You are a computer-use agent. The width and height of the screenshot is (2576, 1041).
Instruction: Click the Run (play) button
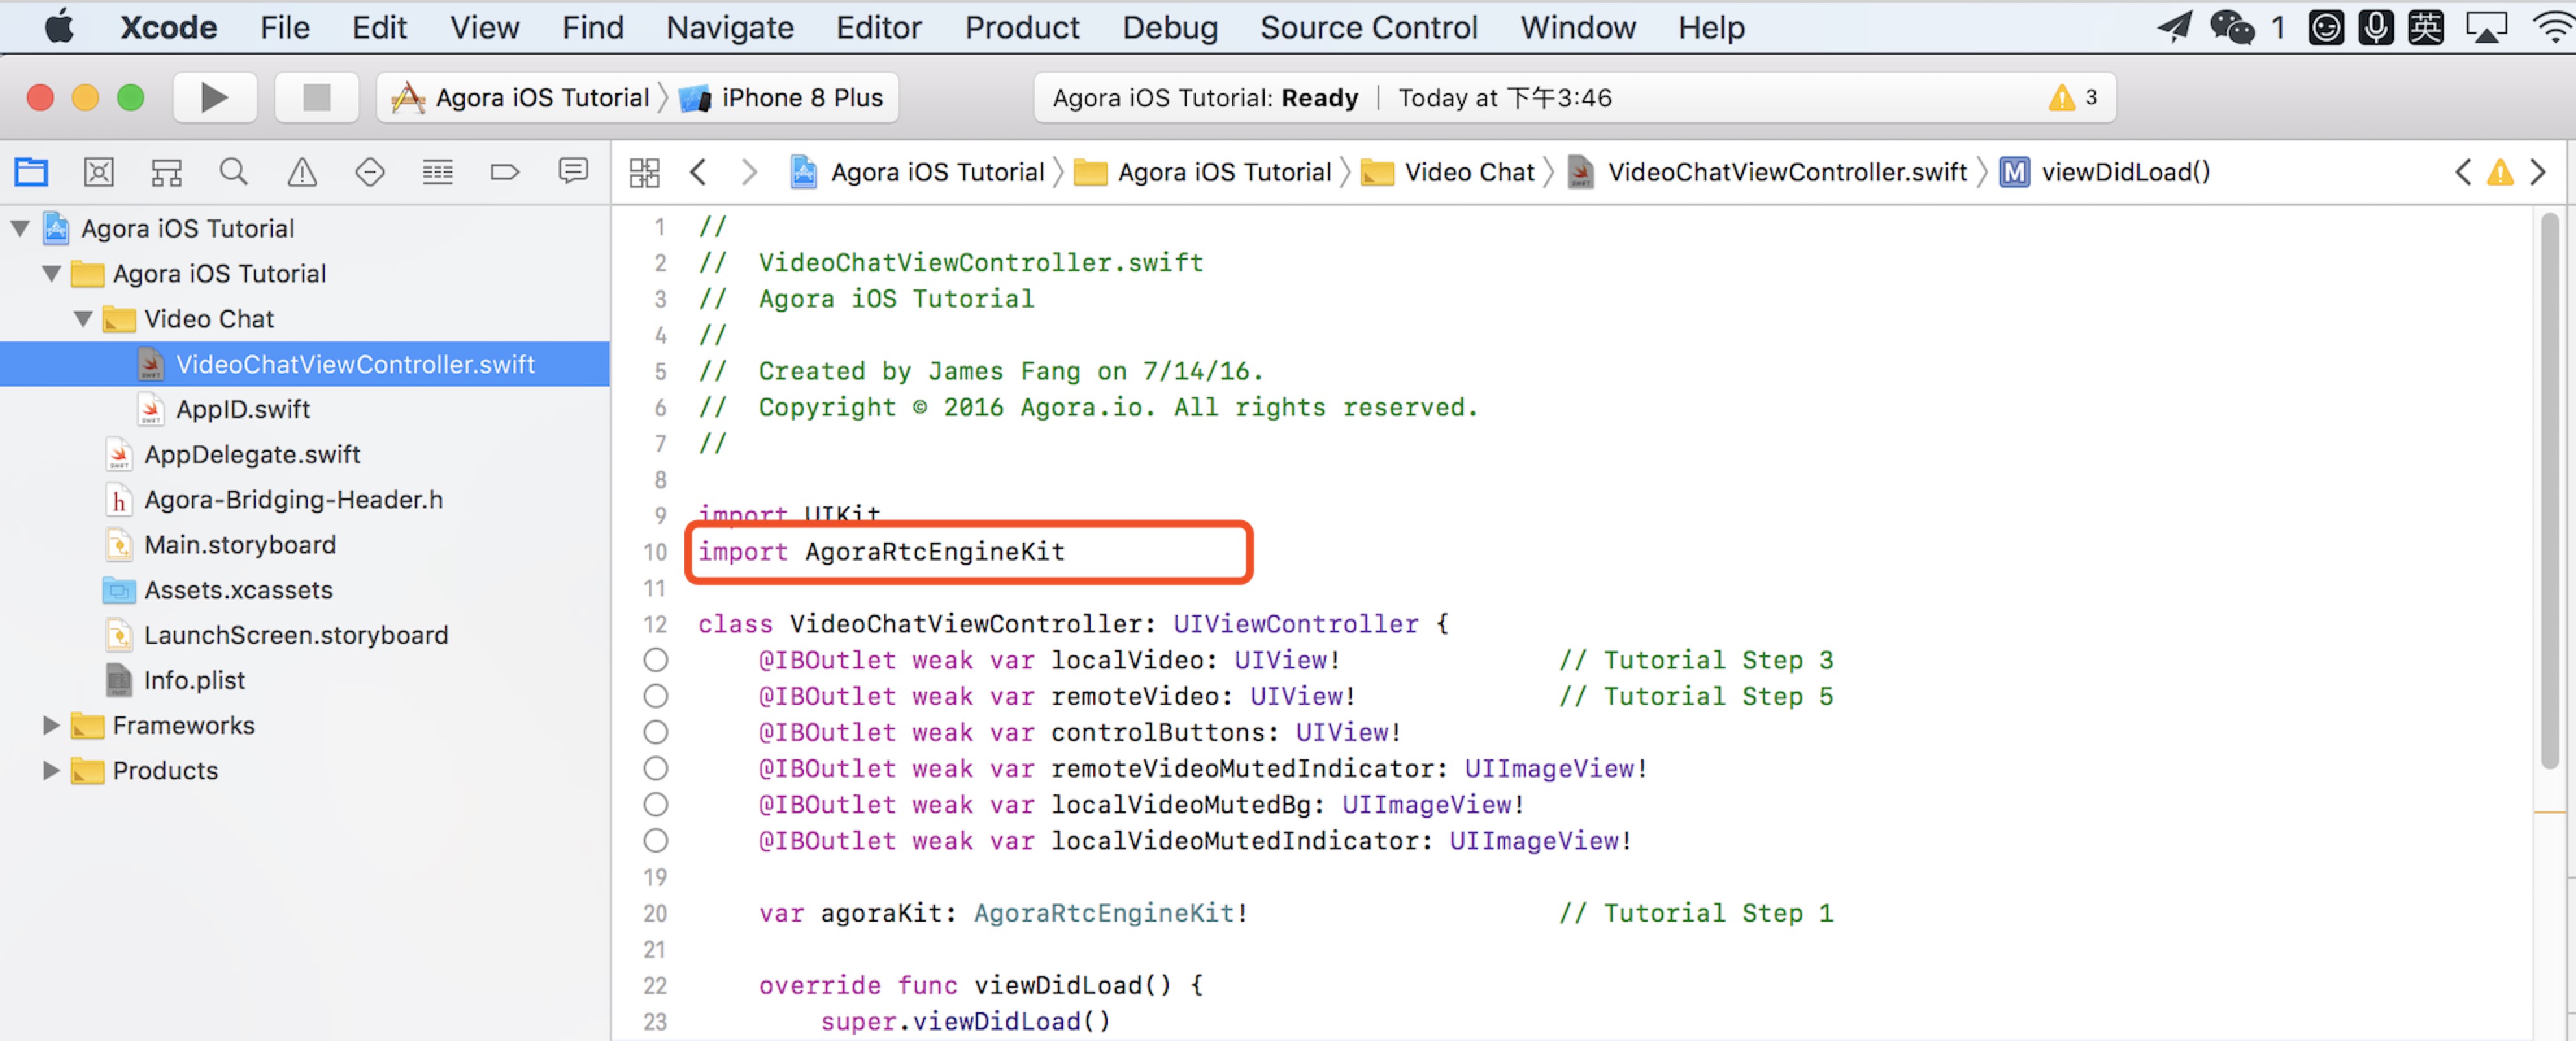click(x=214, y=97)
